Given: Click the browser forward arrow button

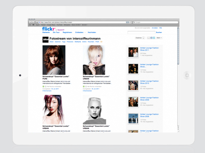Looking at the screenshot, I should 33,22.
